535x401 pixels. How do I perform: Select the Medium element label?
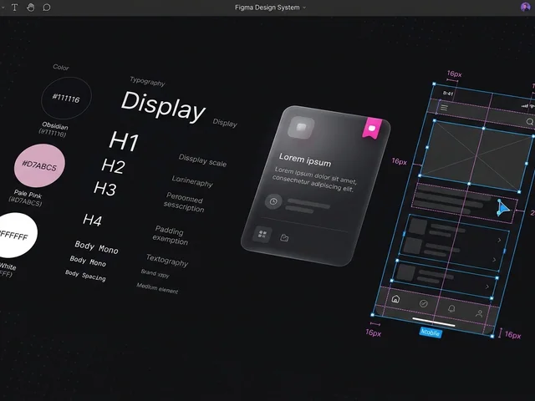coord(157,288)
